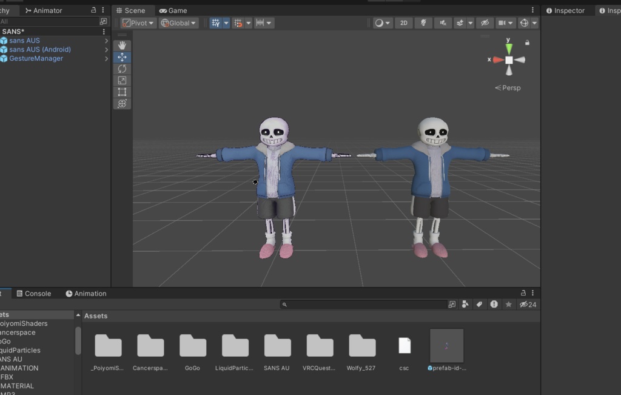Open the SANS AU folder in Assets

pyautogui.click(x=277, y=344)
